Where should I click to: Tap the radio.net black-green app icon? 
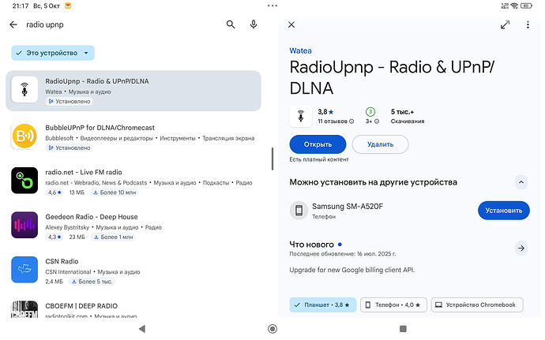[24, 180]
